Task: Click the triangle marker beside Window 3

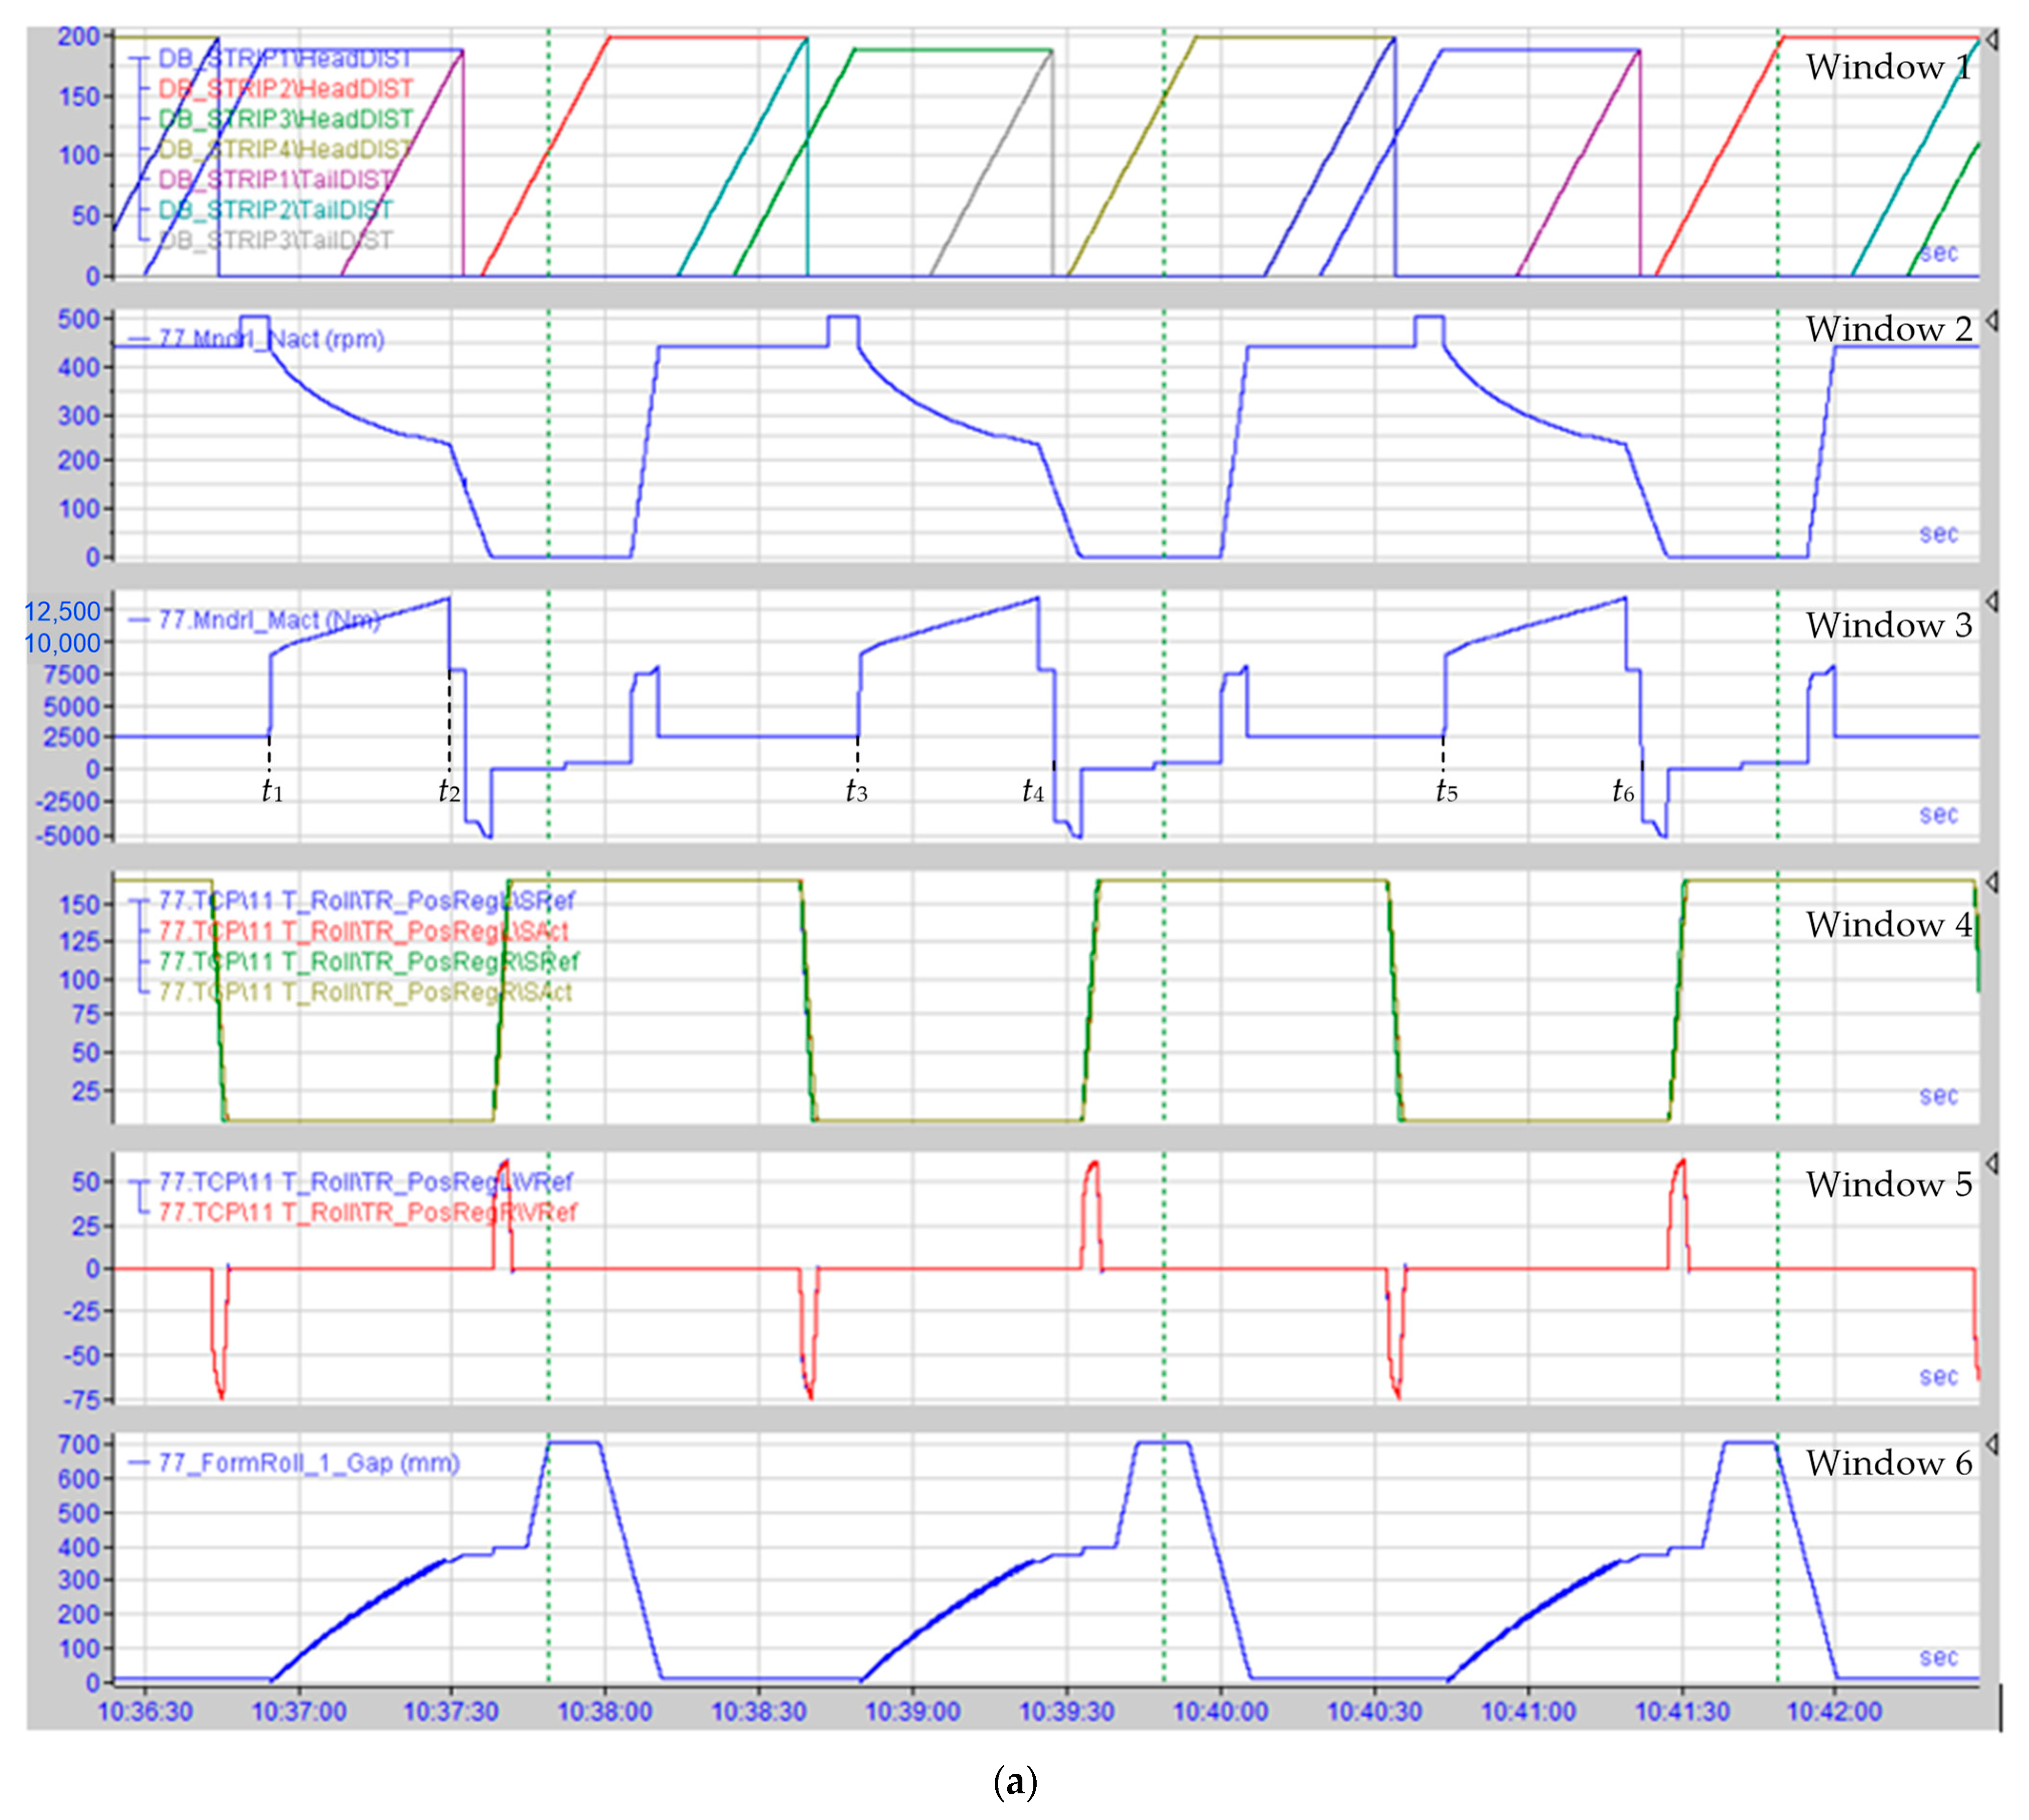Action: point(1992,601)
